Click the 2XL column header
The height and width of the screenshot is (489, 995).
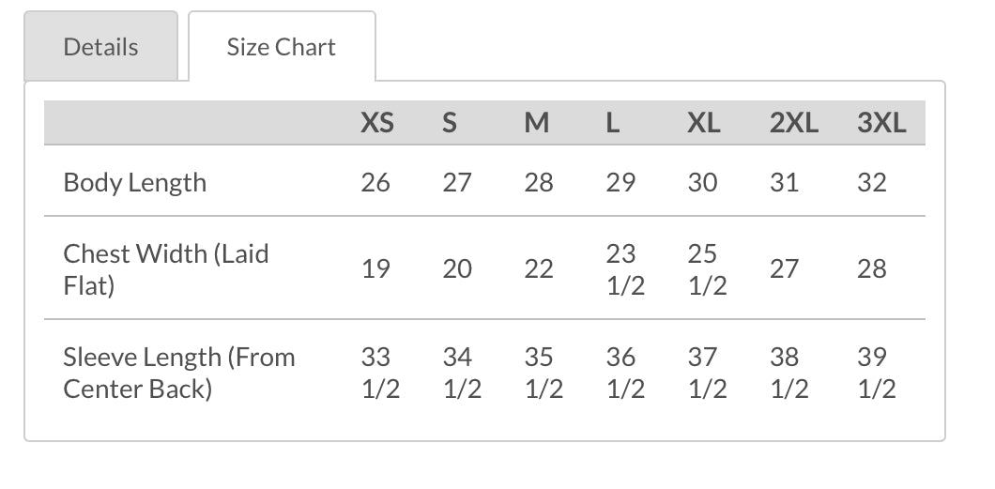click(794, 123)
